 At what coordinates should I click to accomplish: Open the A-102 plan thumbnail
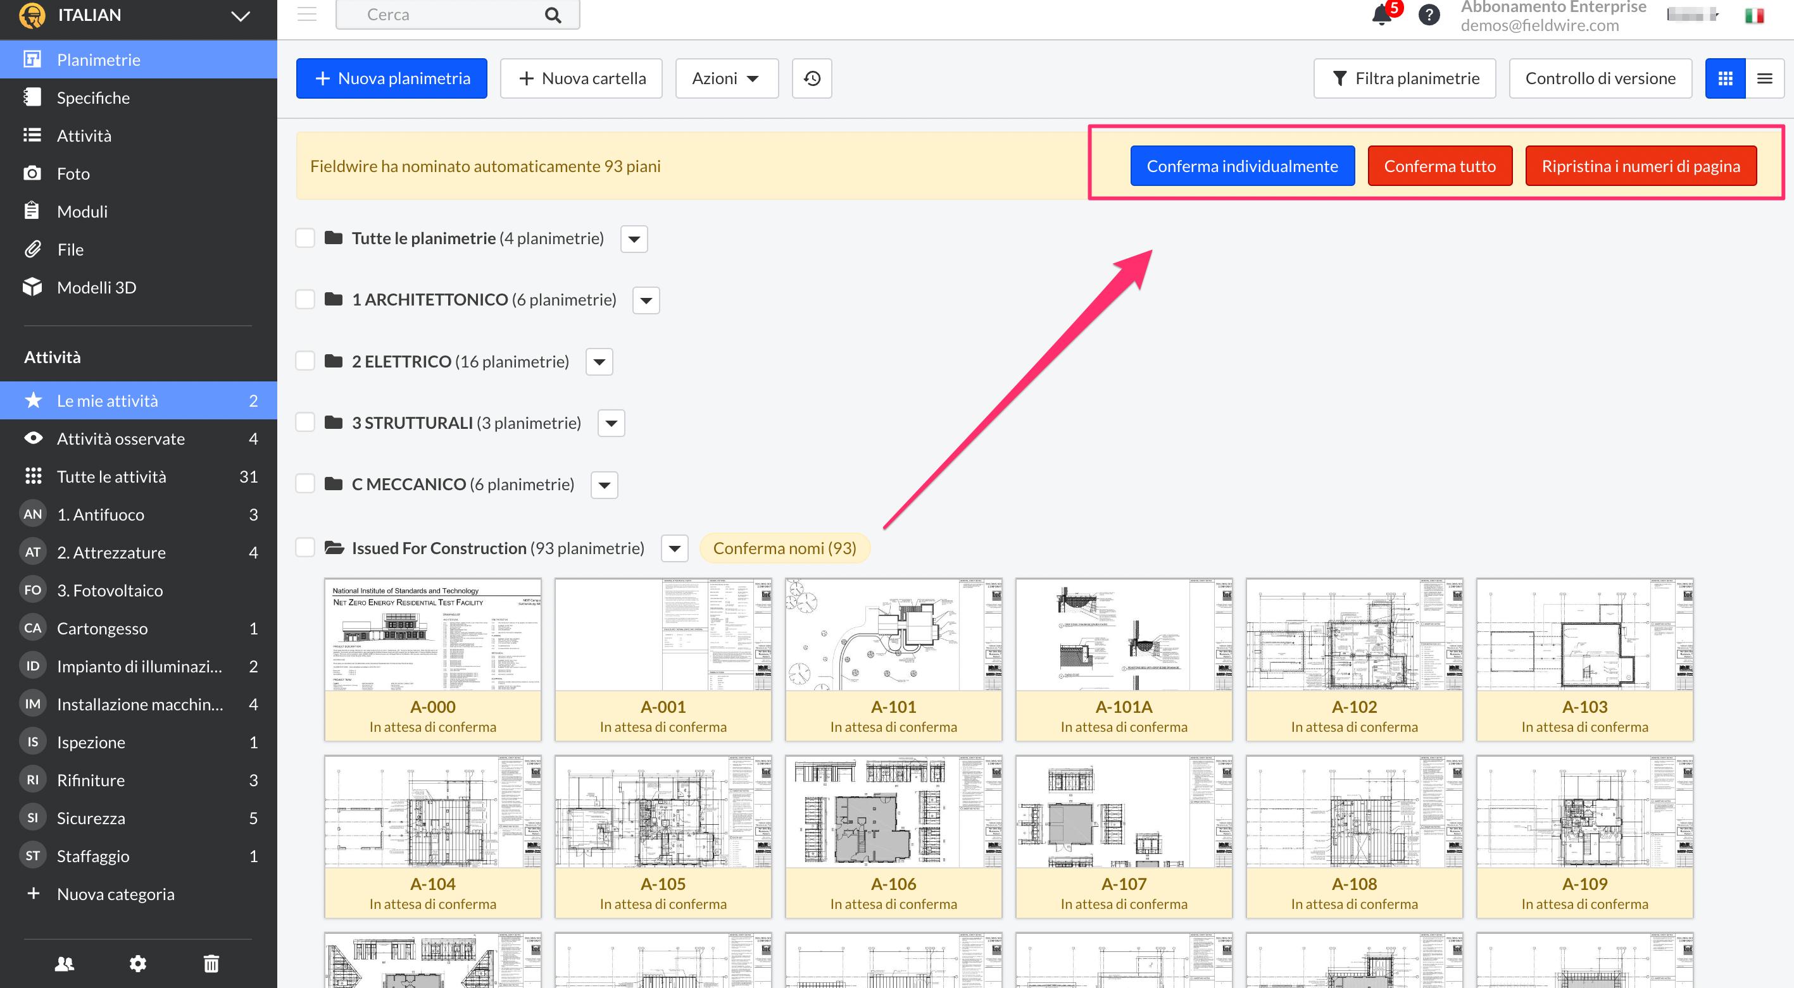click(x=1353, y=634)
